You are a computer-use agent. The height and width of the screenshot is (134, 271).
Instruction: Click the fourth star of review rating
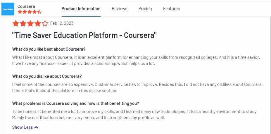38,23
